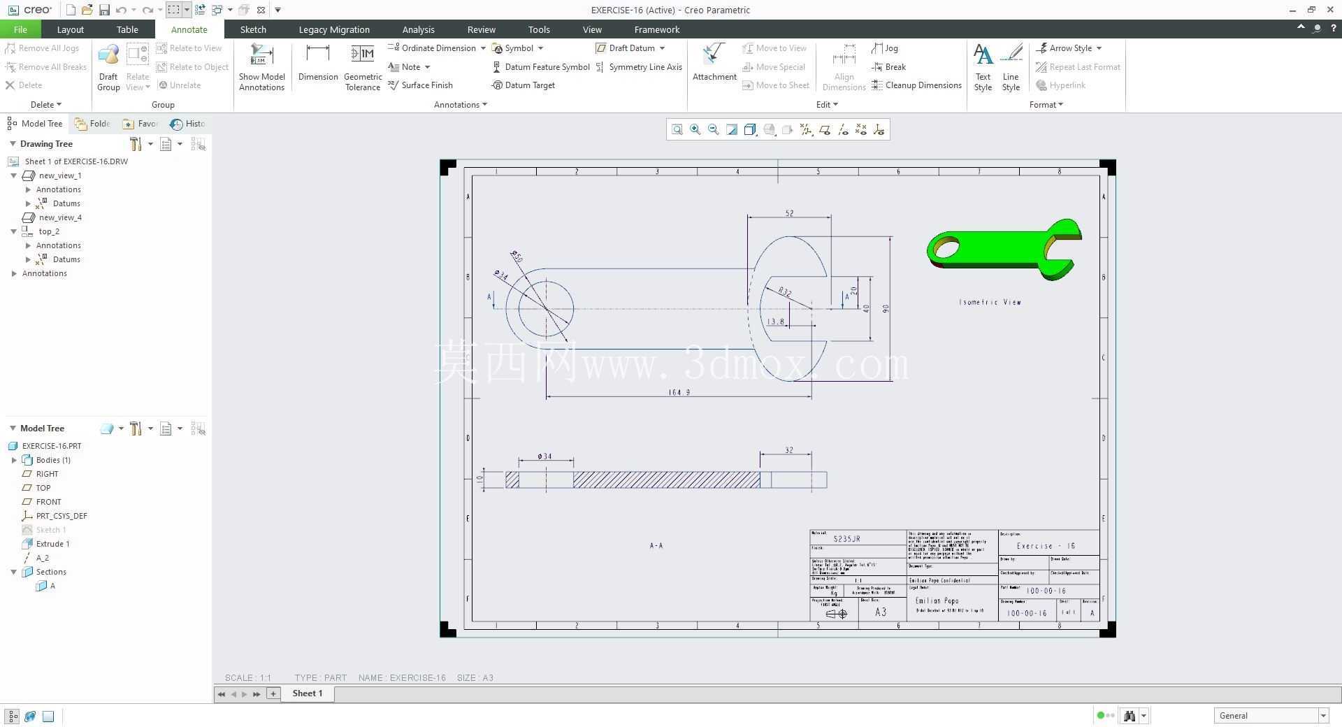Click the Attachment tool
Screen dimensions: 1342x727
tap(714, 63)
